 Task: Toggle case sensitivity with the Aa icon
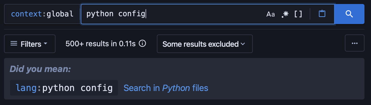coord(271,14)
